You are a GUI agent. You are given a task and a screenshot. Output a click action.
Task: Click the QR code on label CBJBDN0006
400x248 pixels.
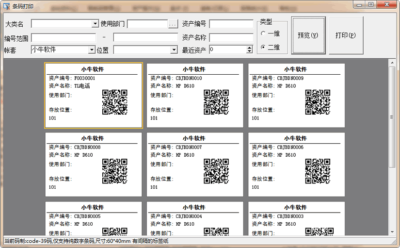point(318,171)
